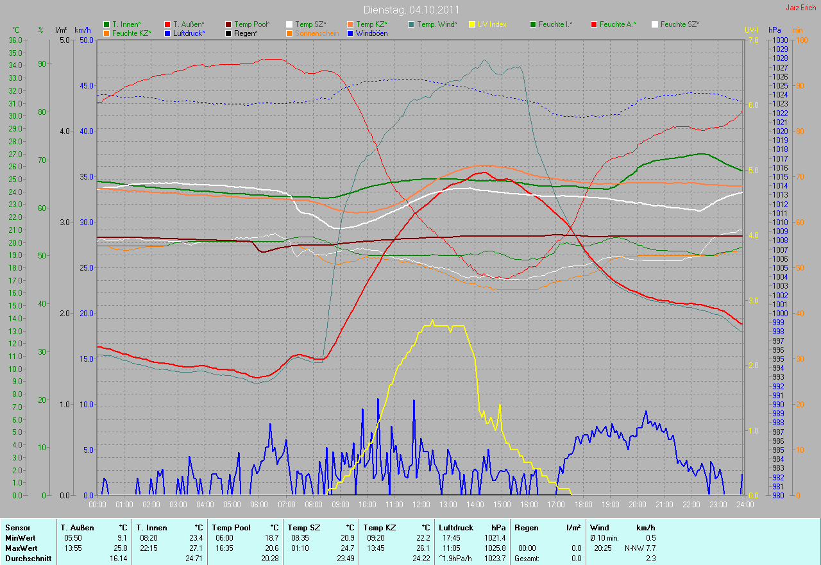Select the Feuchte SZ* legend label
The image size is (821, 565).
point(680,24)
